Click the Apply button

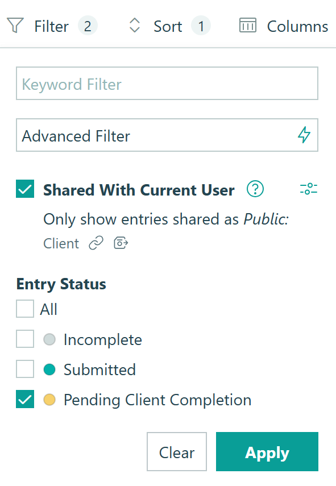pyautogui.click(x=267, y=452)
